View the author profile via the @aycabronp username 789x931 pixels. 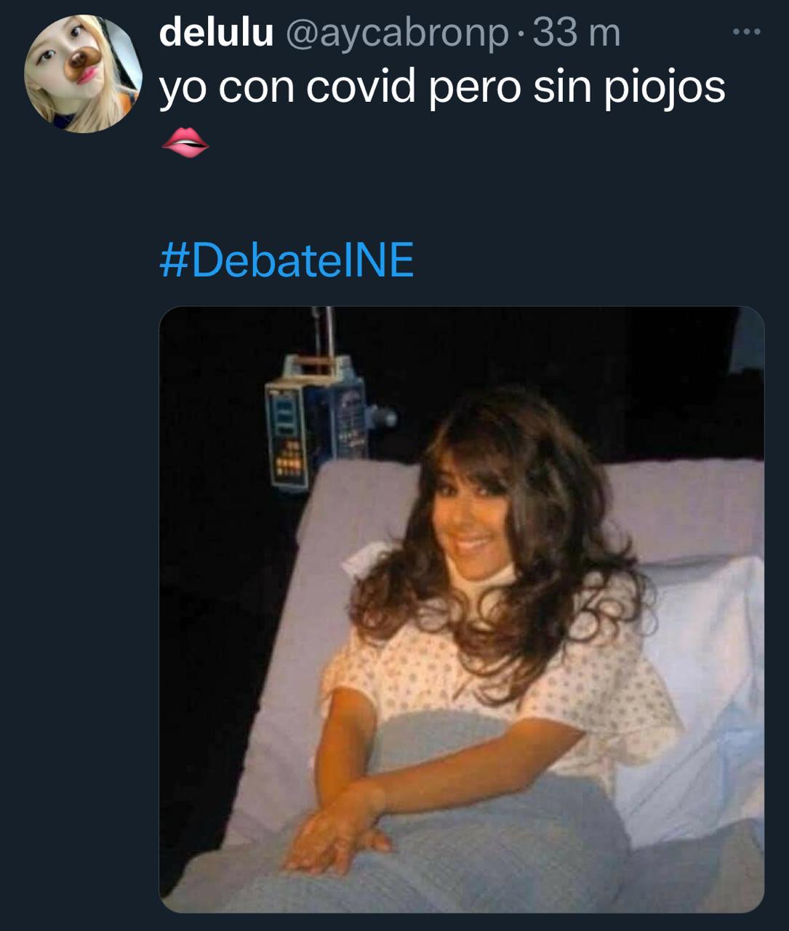[398, 33]
